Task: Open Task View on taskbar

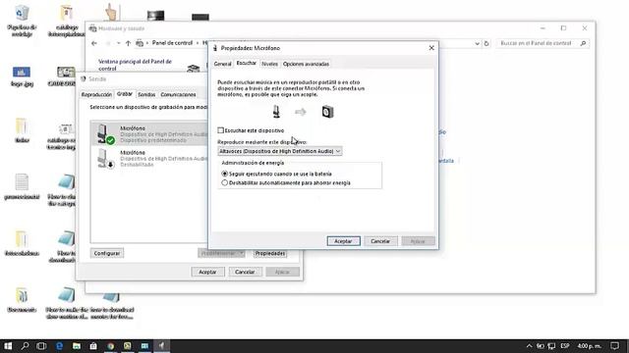Action: pos(41,346)
